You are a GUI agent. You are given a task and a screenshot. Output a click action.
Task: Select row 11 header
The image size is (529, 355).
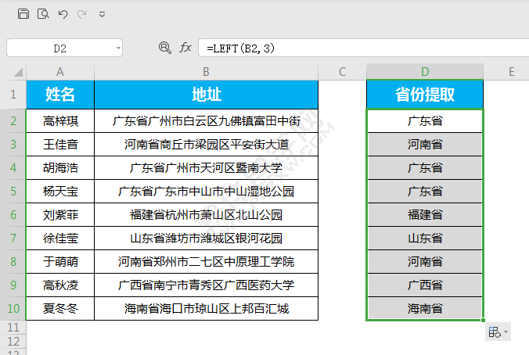13,328
